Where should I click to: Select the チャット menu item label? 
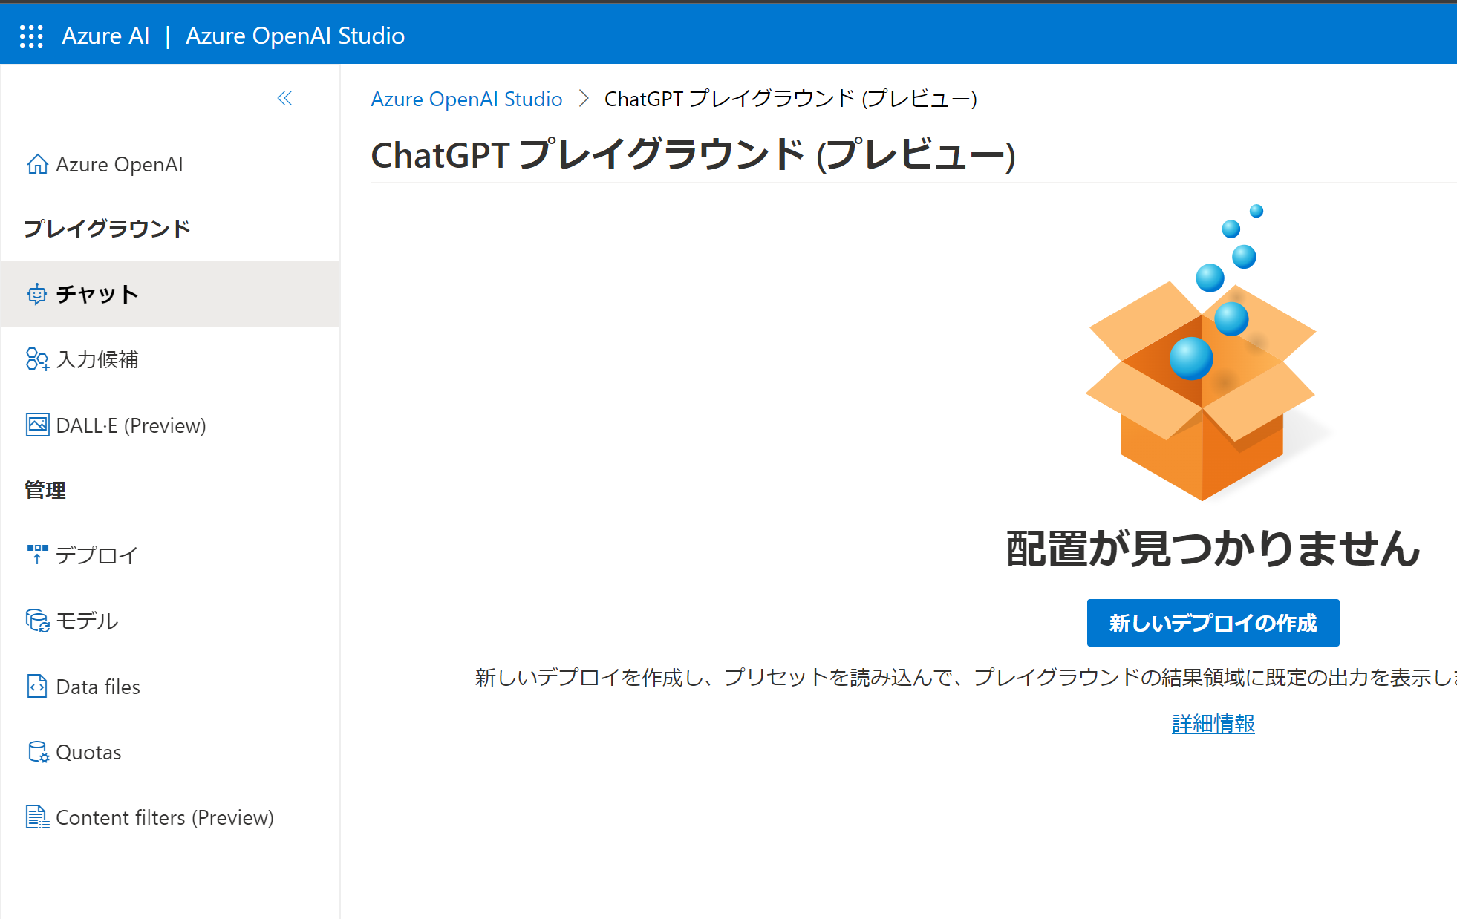[x=97, y=294]
